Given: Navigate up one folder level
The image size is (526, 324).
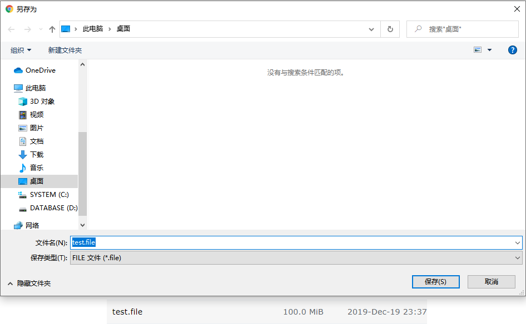Looking at the screenshot, I should pos(52,29).
